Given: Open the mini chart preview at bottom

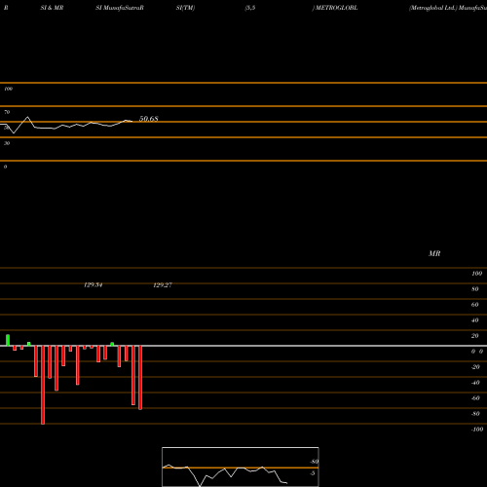Looking at the screenshot, I should pyautogui.click(x=241, y=467).
